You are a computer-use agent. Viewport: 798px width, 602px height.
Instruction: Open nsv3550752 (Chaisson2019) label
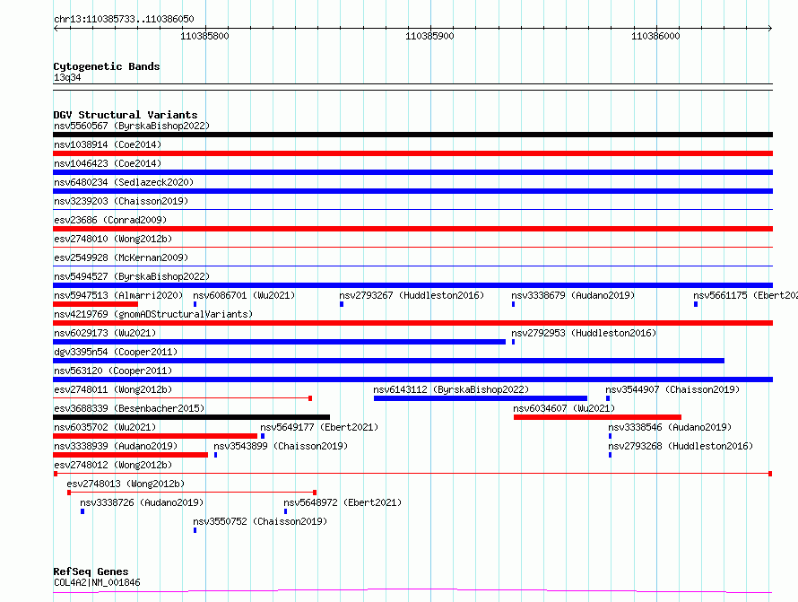pyautogui.click(x=260, y=521)
